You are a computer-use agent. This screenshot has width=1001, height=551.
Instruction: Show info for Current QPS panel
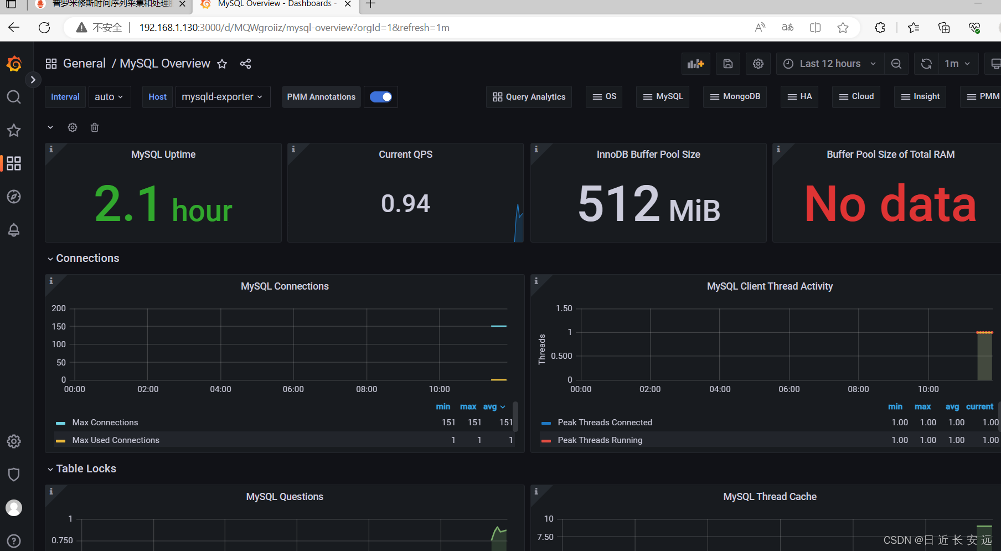pyautogui.click(x=293, y=149)
